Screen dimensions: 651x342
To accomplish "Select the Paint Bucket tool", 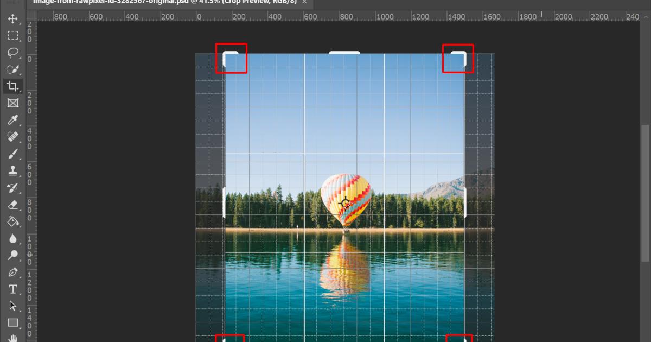I will (12, 221).
